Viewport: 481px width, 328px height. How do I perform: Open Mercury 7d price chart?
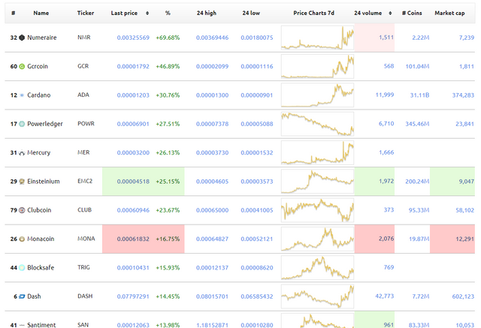tap(317, 152)
